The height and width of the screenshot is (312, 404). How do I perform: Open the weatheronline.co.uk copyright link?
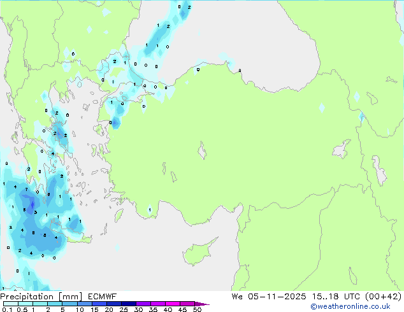pyautogui.click(x=350, y=306)
